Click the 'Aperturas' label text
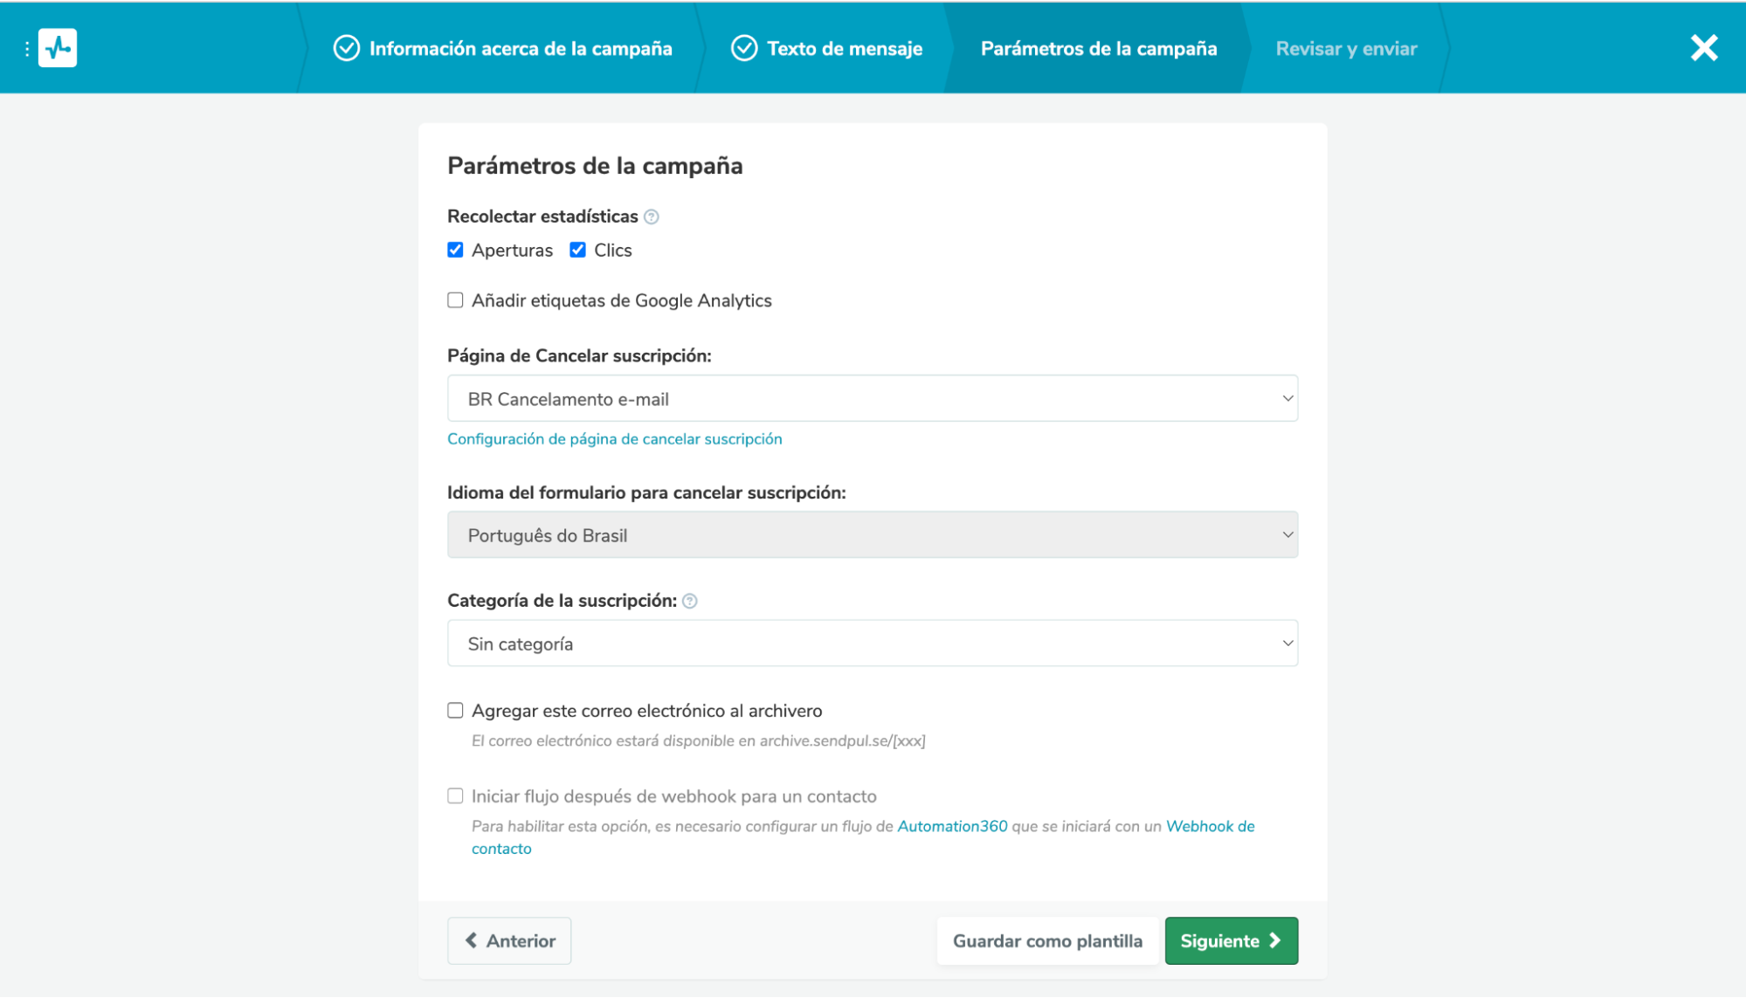 tap(512, 251)
